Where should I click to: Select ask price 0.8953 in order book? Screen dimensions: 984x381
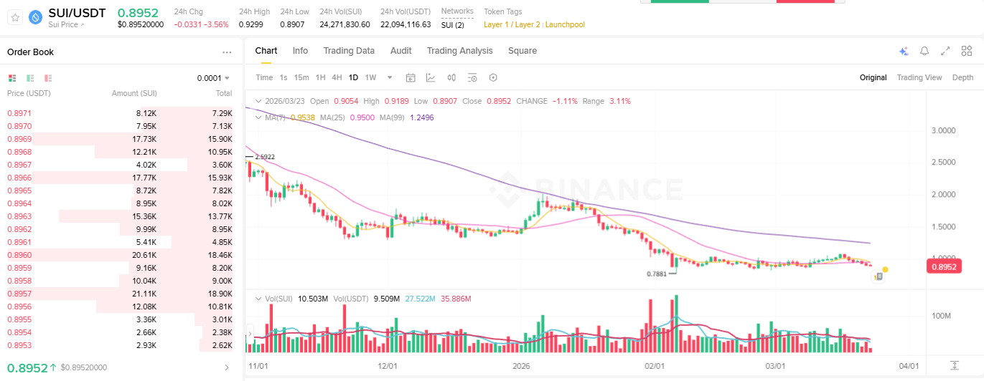point(19,345)
